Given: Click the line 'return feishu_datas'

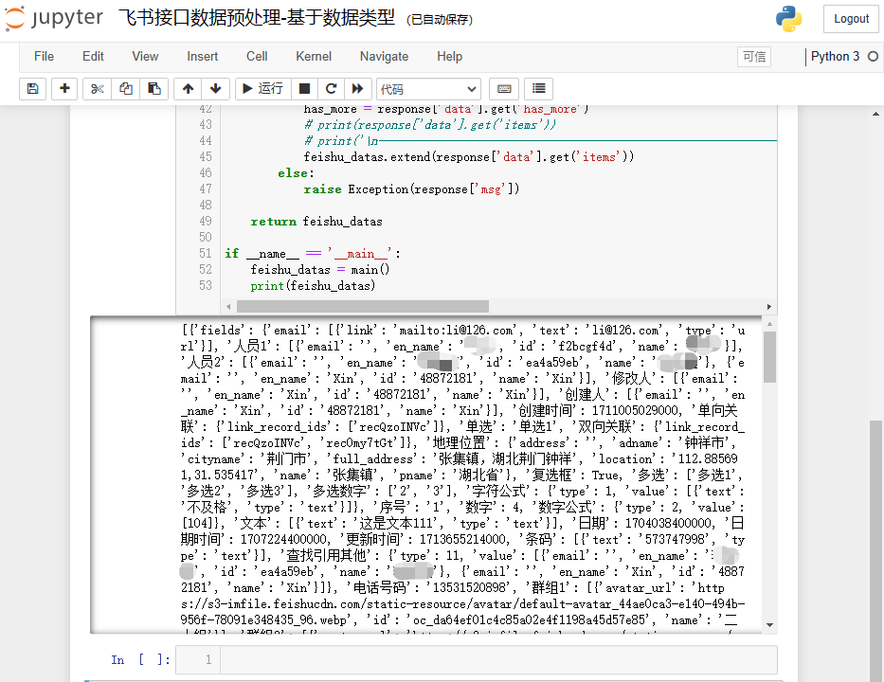Looking at the screenshot, I should [316, 222].
